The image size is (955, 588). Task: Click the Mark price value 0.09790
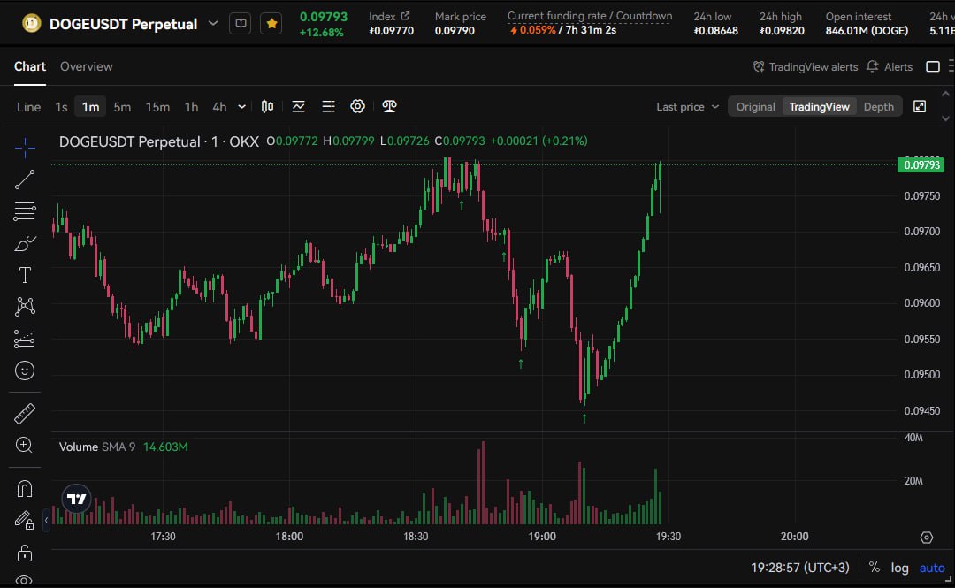(455, 30)
